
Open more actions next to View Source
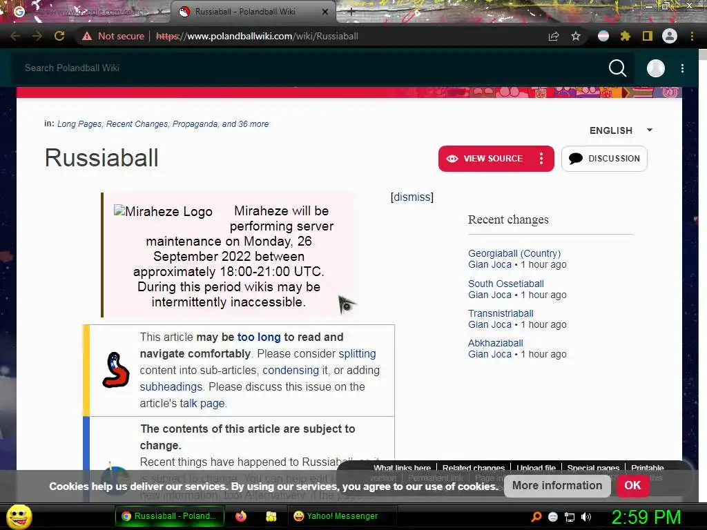[541, 159]
